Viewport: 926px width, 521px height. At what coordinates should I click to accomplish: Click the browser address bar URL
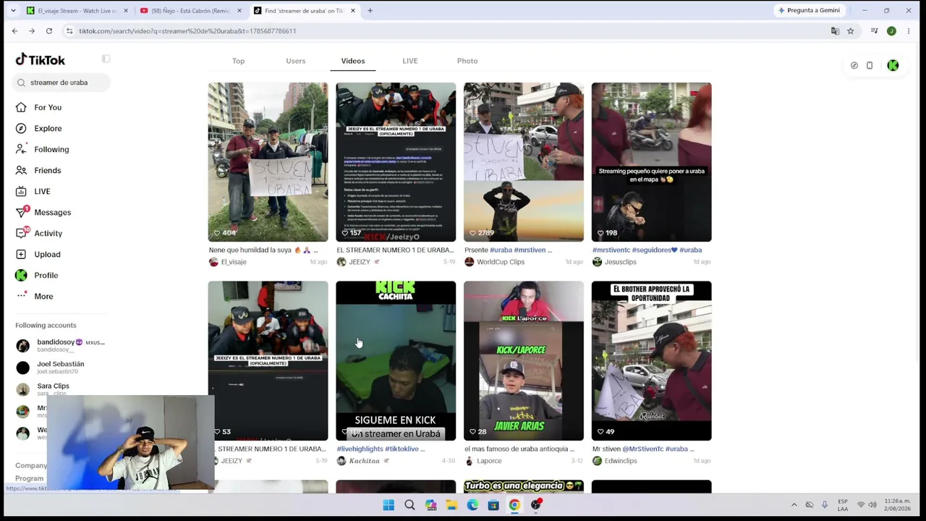coord(187,31)
